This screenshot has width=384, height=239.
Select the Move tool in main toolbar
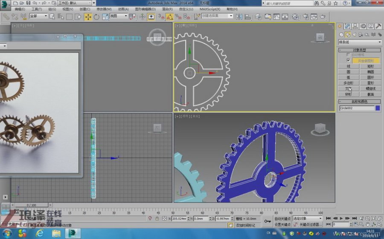[x=88, y=17]
